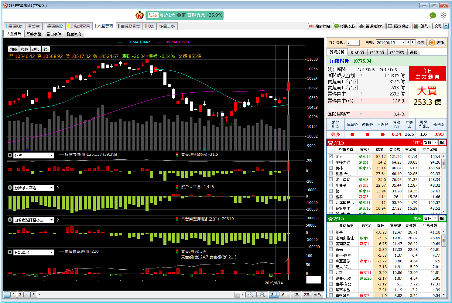Check the 台新 seller checkbox
This screenshot has height=303, width=452.
pos(330,272)
